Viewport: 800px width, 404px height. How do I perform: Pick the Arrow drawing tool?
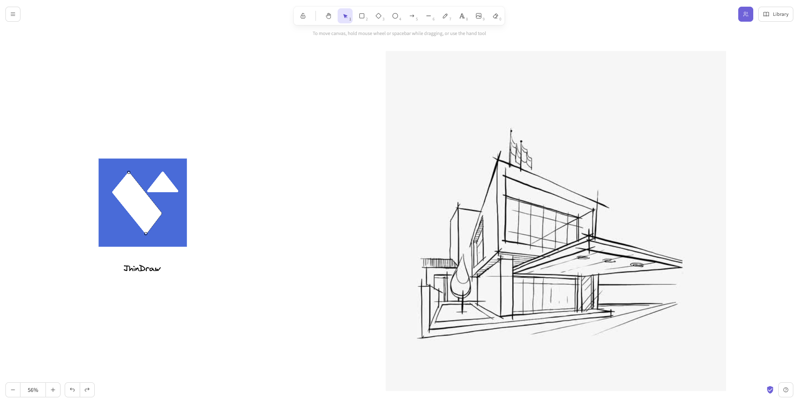pyautogui.click(x=412, y=16)
